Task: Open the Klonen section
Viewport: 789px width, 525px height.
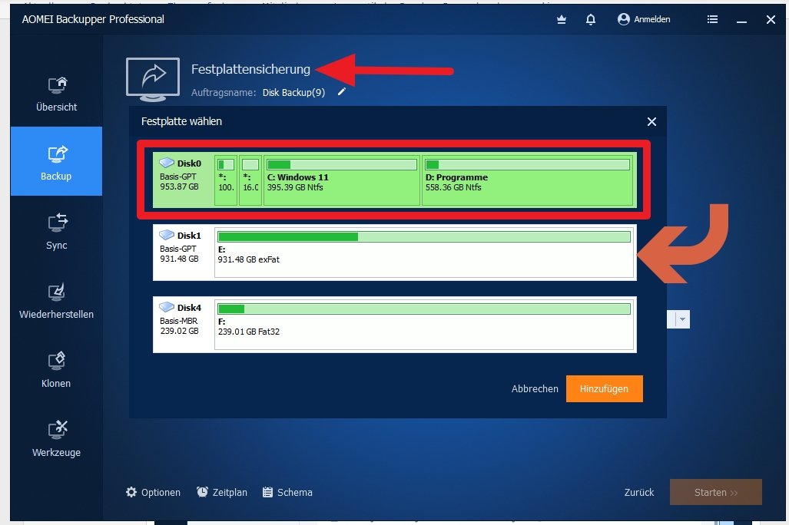Action: (56, 368)
